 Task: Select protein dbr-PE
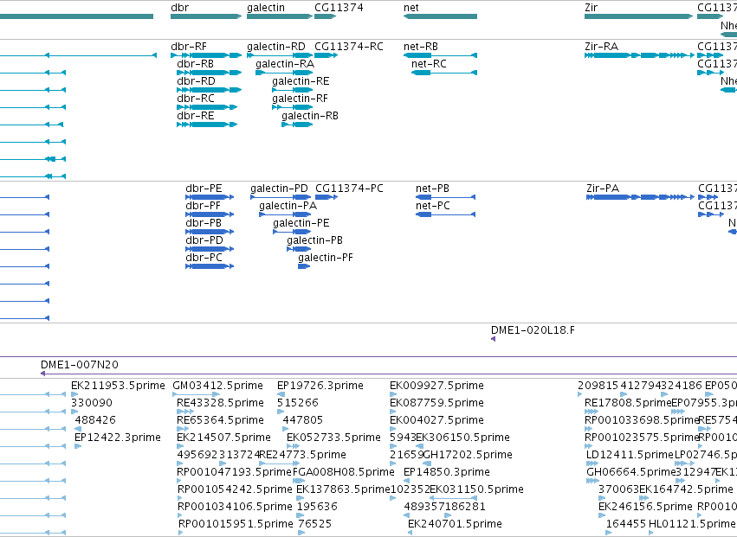pos(210,197)
